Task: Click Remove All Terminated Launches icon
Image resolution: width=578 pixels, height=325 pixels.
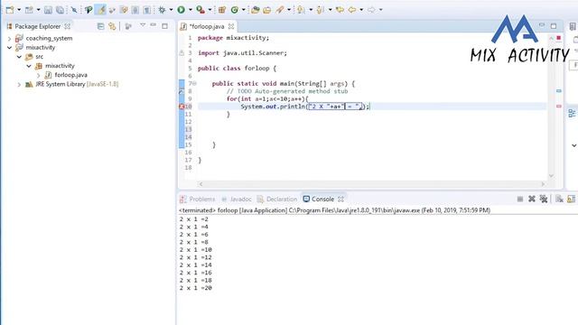Action: click(x=544, y=199)
